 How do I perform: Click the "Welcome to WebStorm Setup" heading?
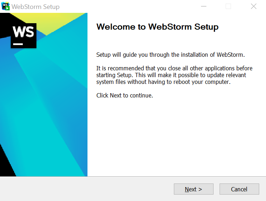coord(157,27)
